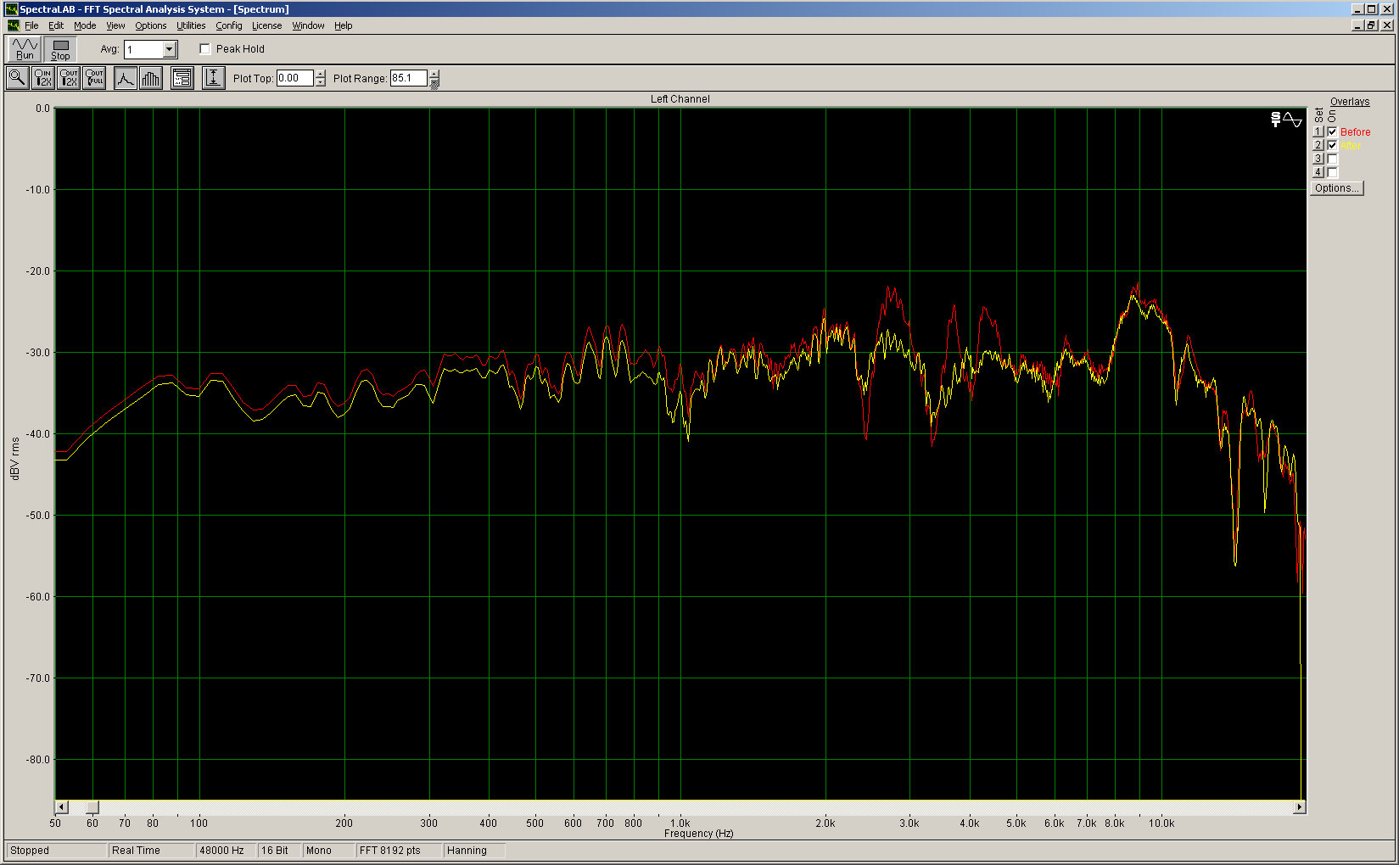
Task: Click the scrollbar left arrow
Action: (61, 806)
